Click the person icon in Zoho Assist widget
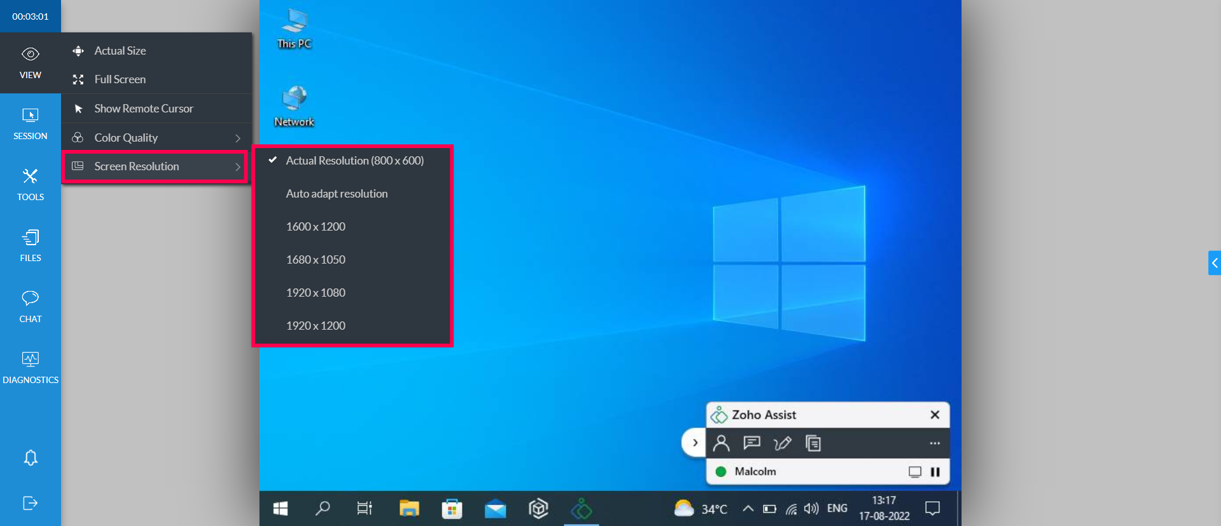Viewport: 1221px width, 526px height. point(721,443)
